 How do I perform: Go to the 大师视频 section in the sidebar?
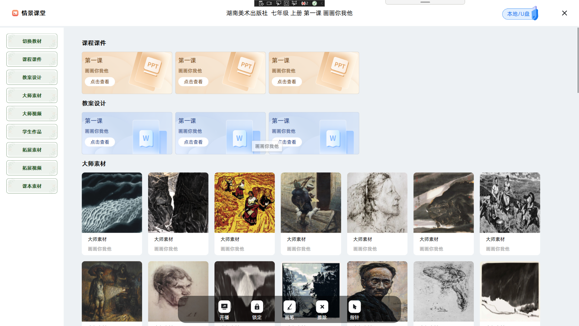pos(32,113)
